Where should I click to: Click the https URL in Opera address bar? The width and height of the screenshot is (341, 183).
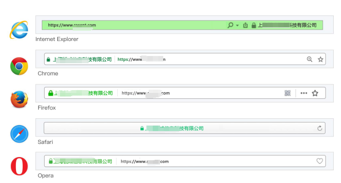pyautogui.click(x=145, y=162)
